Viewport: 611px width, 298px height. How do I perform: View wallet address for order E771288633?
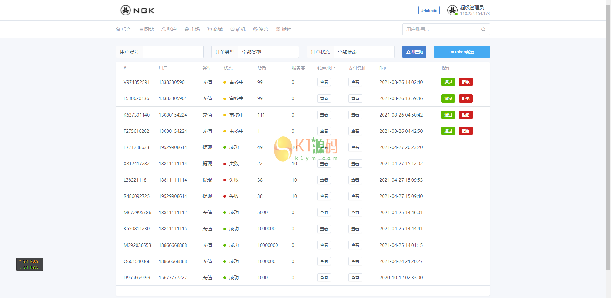(324, 147)
